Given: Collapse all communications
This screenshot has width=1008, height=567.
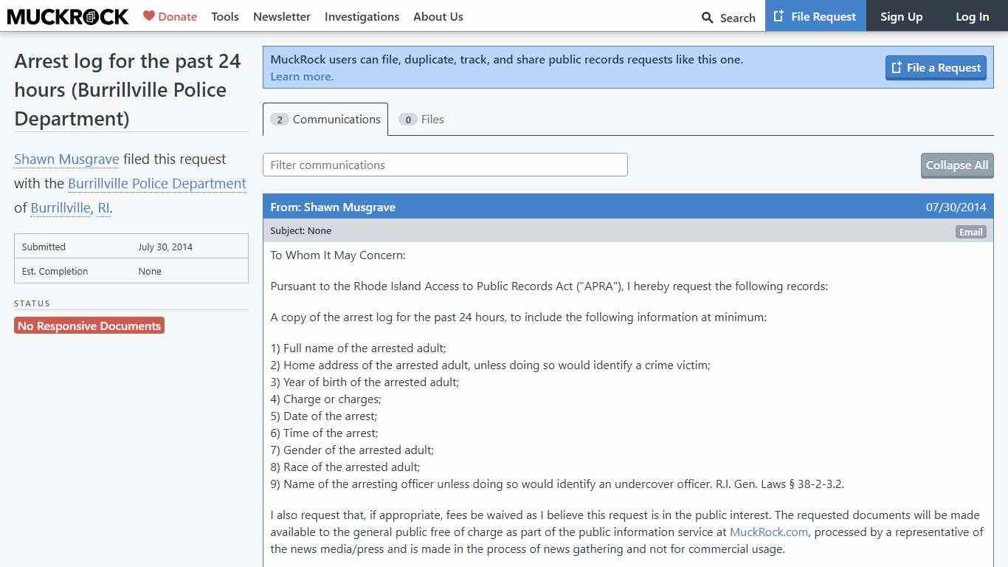Looking at the screenshot, I should click(x=956, y=165).
